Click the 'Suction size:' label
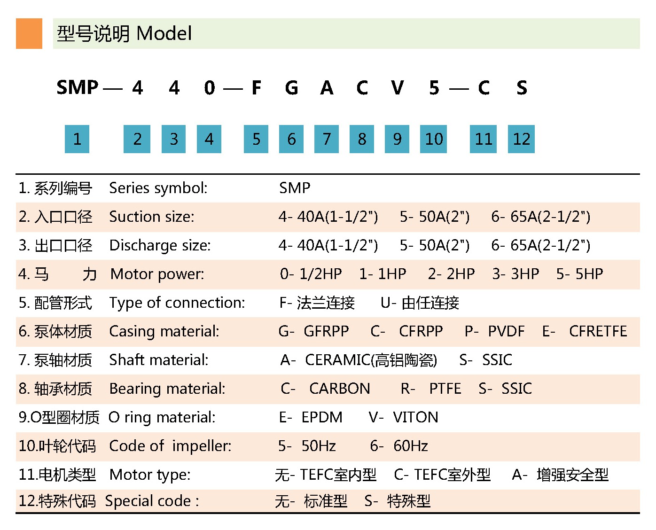The width and height of the screenshot is (656, 530). pos(152,217)
